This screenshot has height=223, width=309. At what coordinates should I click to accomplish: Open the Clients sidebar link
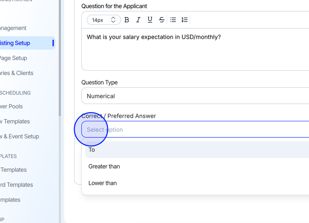pyautogui.click(x=17, y=73)
